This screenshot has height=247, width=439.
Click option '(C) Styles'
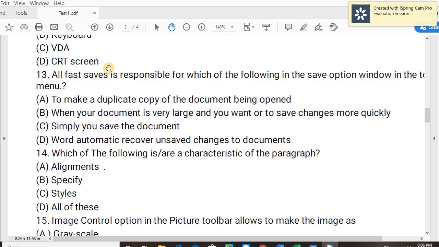56,193
